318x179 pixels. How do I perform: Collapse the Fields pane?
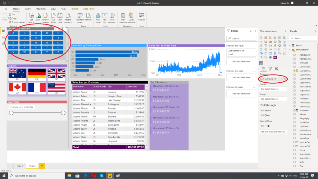[x=315, y=31]
